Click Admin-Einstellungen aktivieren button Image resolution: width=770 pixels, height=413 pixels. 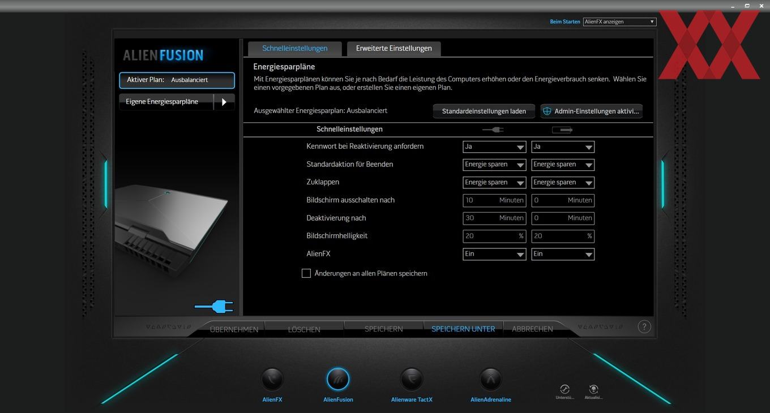click(592, 111)
